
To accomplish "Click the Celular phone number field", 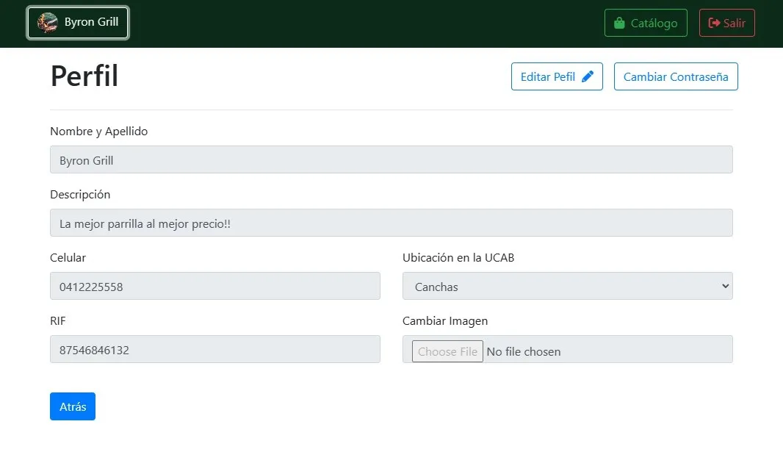I will (214, 286).
